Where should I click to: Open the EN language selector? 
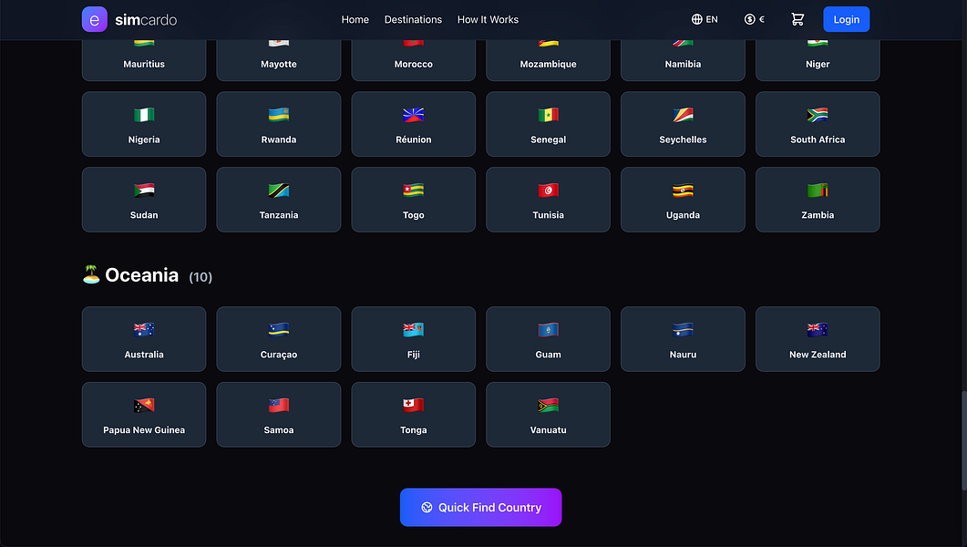tap(705, 19)
